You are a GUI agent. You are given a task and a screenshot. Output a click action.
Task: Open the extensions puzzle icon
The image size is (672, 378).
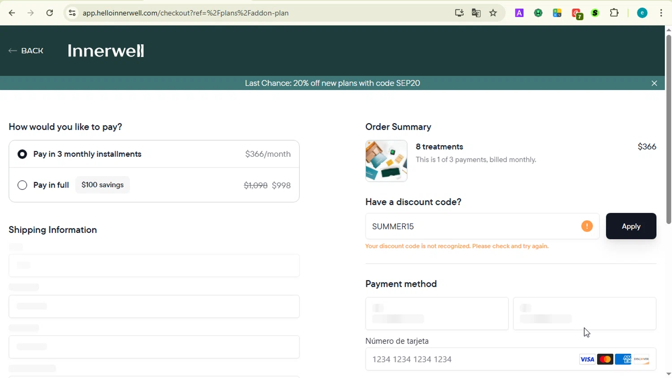point(614,13)
